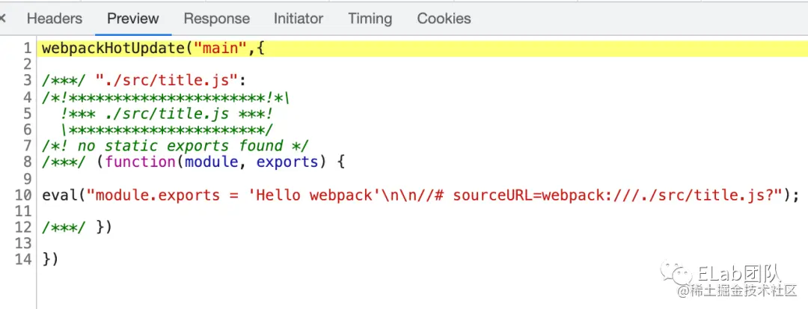The height and width of the screenshot is (309, 808).
Task: Show the Timing tab
Action: 370,19
